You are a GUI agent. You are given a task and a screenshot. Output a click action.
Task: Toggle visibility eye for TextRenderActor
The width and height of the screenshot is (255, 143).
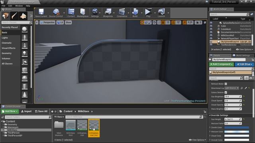(211, 45)
